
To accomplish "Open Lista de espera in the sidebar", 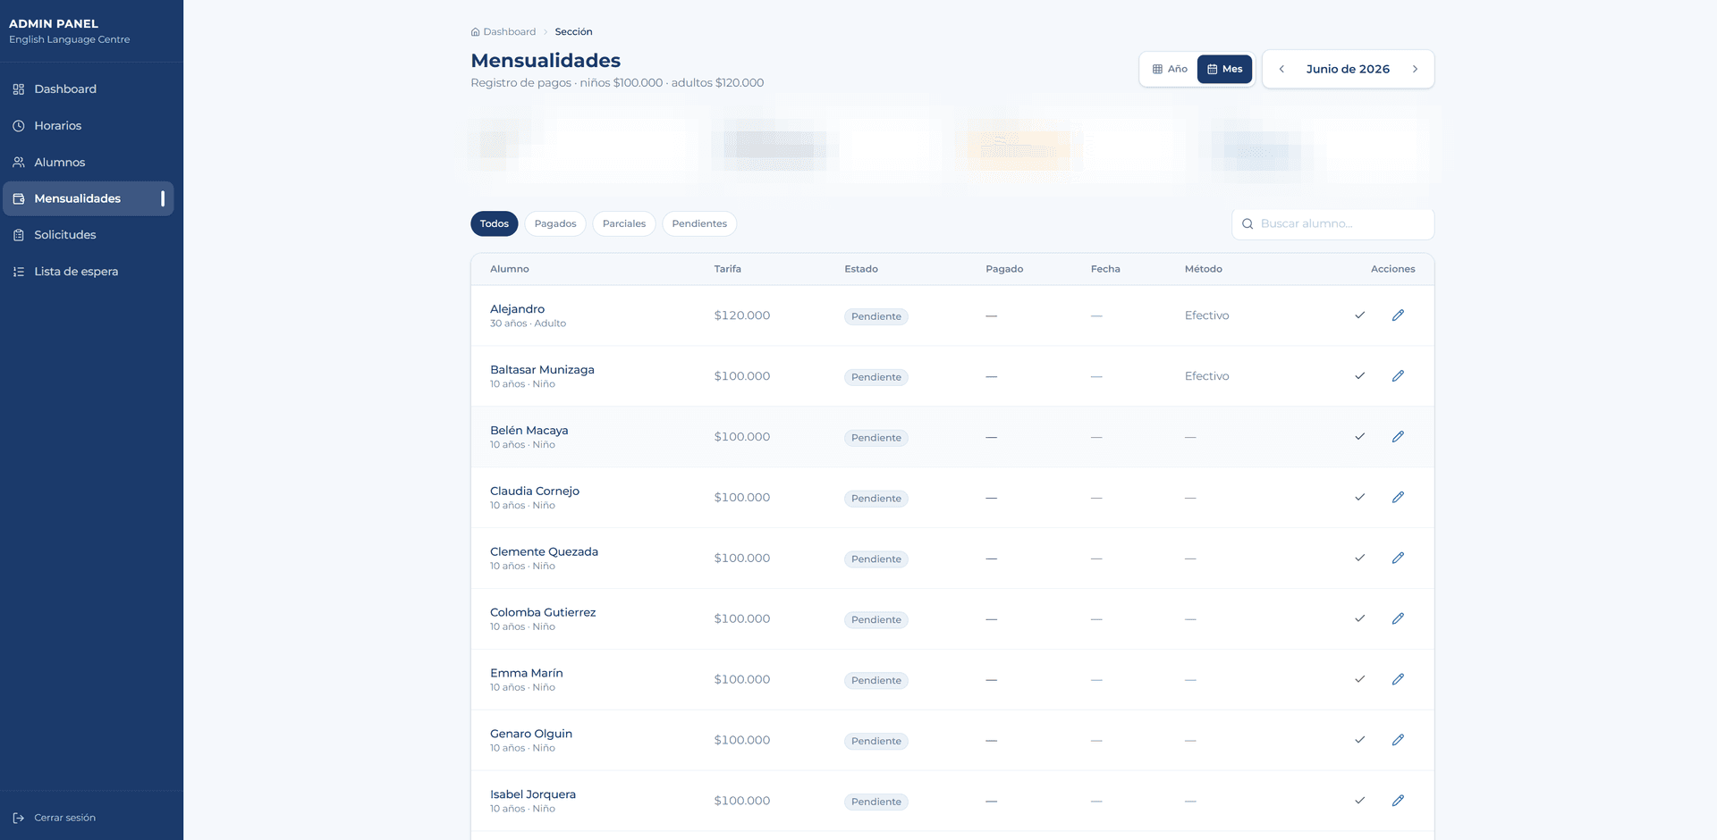I will click(x=89, y=272).
